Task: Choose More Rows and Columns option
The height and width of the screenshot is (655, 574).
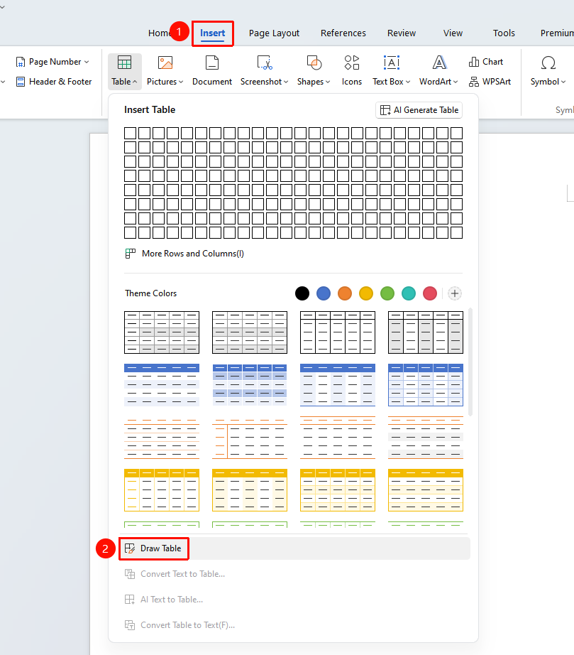Action: 193,254
